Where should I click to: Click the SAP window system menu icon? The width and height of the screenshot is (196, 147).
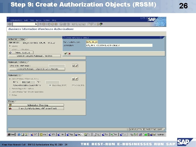coord(8,18)
